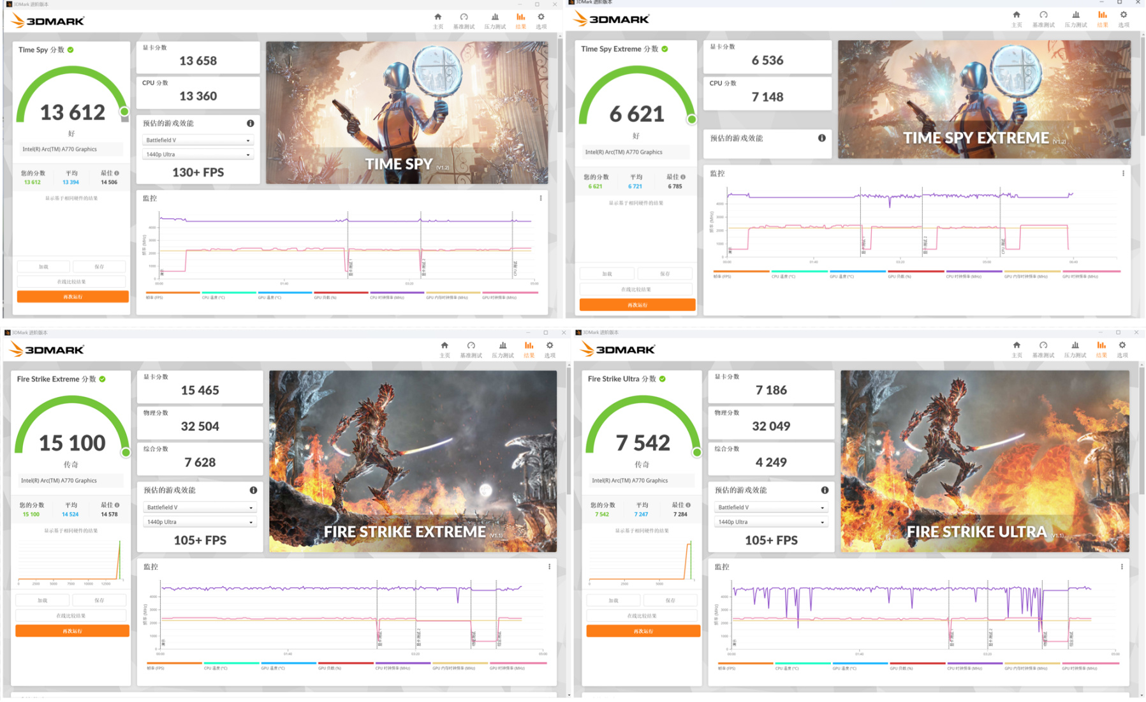This screenshot has width=1146, height=702.
Task: Switch to 选项 tab in Fire Strike Extreme window
Action: point(550,350)
